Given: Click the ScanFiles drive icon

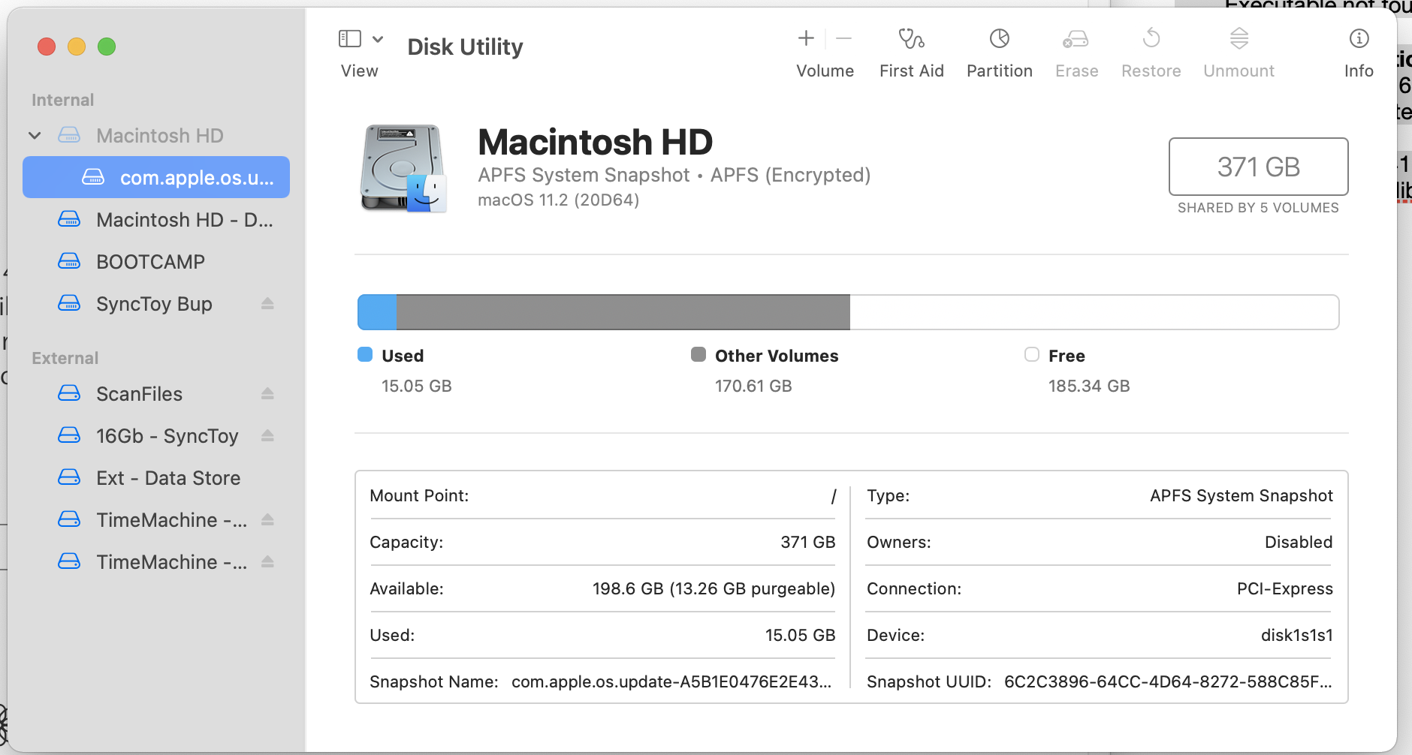Looking at the screenshot, I should 69,393.
